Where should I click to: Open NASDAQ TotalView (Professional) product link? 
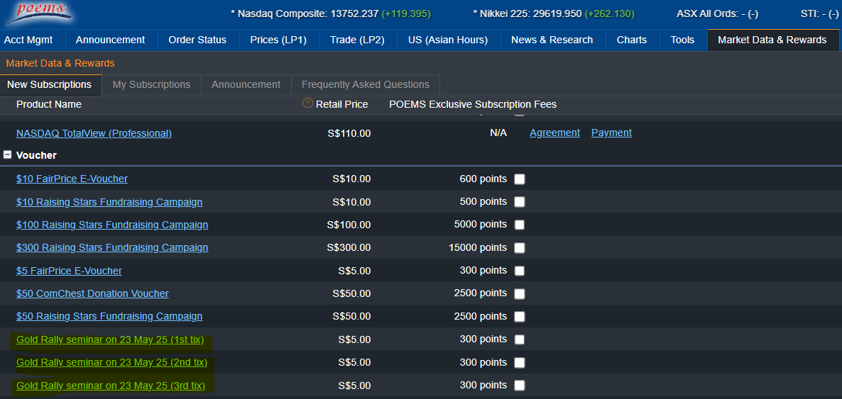[x=94, y=133]
